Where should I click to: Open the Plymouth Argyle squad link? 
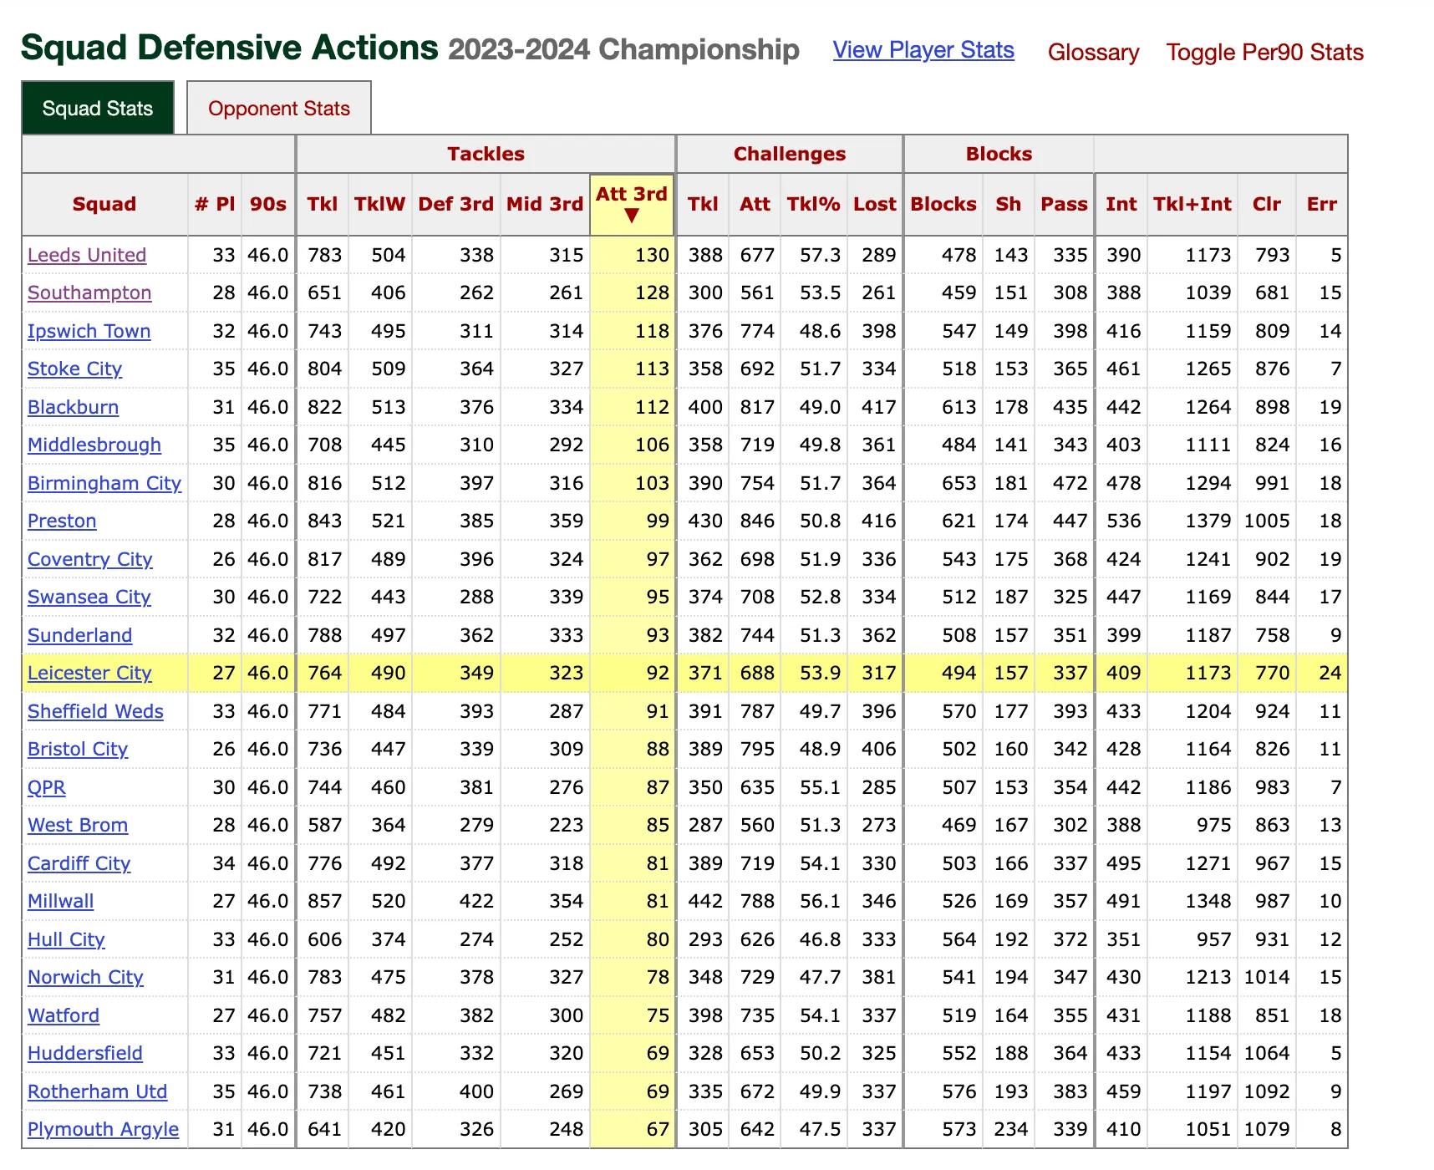point(104,1129)
